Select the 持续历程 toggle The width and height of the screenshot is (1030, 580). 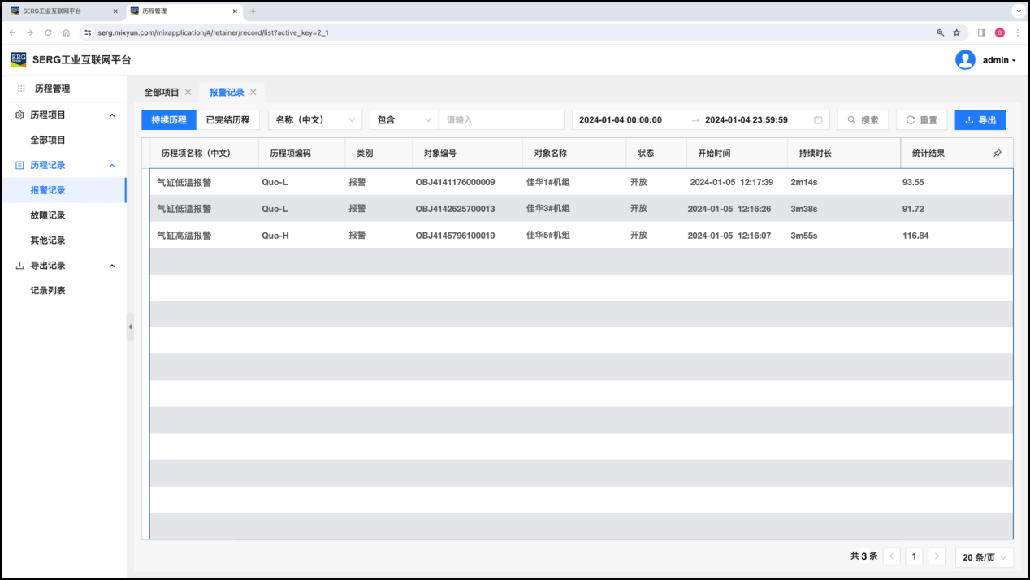169,120
